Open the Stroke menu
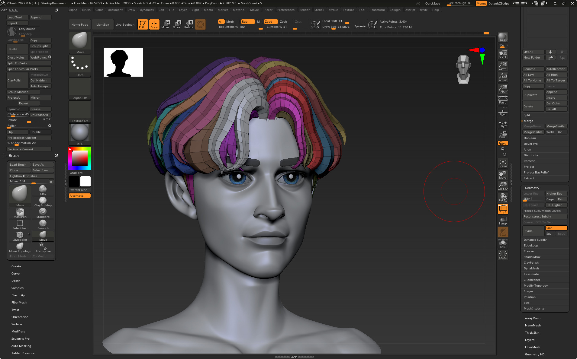577x359 pixels. [333, 10]
